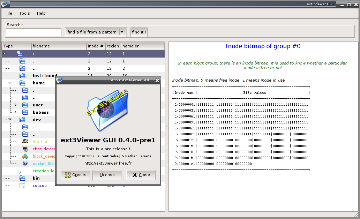This screenshot has height=219, width=360.
Task: Click the License button in About dialog
Action: pyautogui.click(x=107, y=175)
